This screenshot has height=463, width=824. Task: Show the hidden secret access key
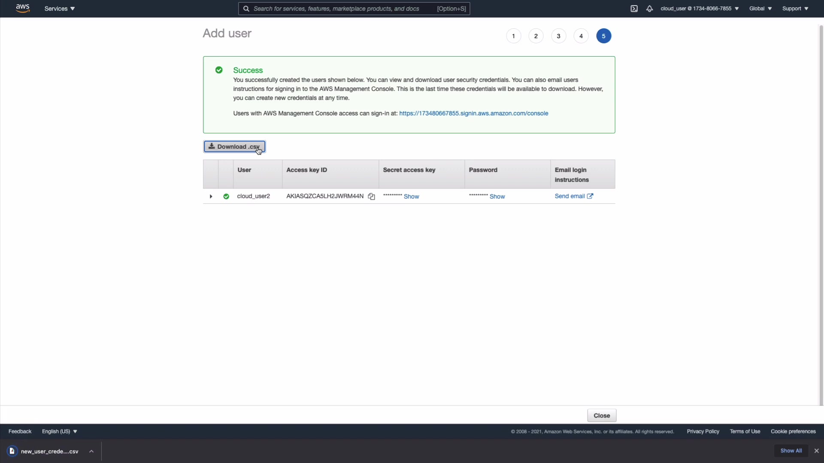(x=411, y=196)
